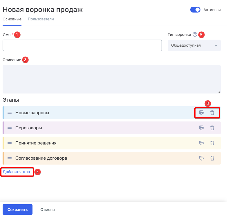The image size is (228, 217).
Task: Remove the Принятие решения stage
Action: (212, 143)
